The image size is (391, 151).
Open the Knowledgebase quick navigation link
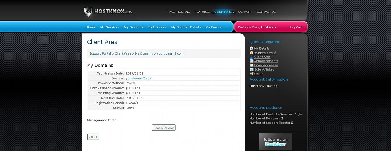click(266, 65)
